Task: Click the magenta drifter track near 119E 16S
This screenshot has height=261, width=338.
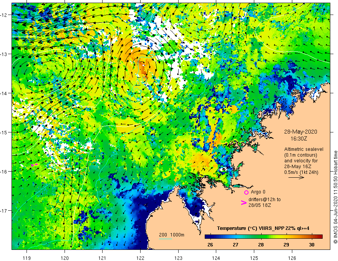Action: click(34, 165)
